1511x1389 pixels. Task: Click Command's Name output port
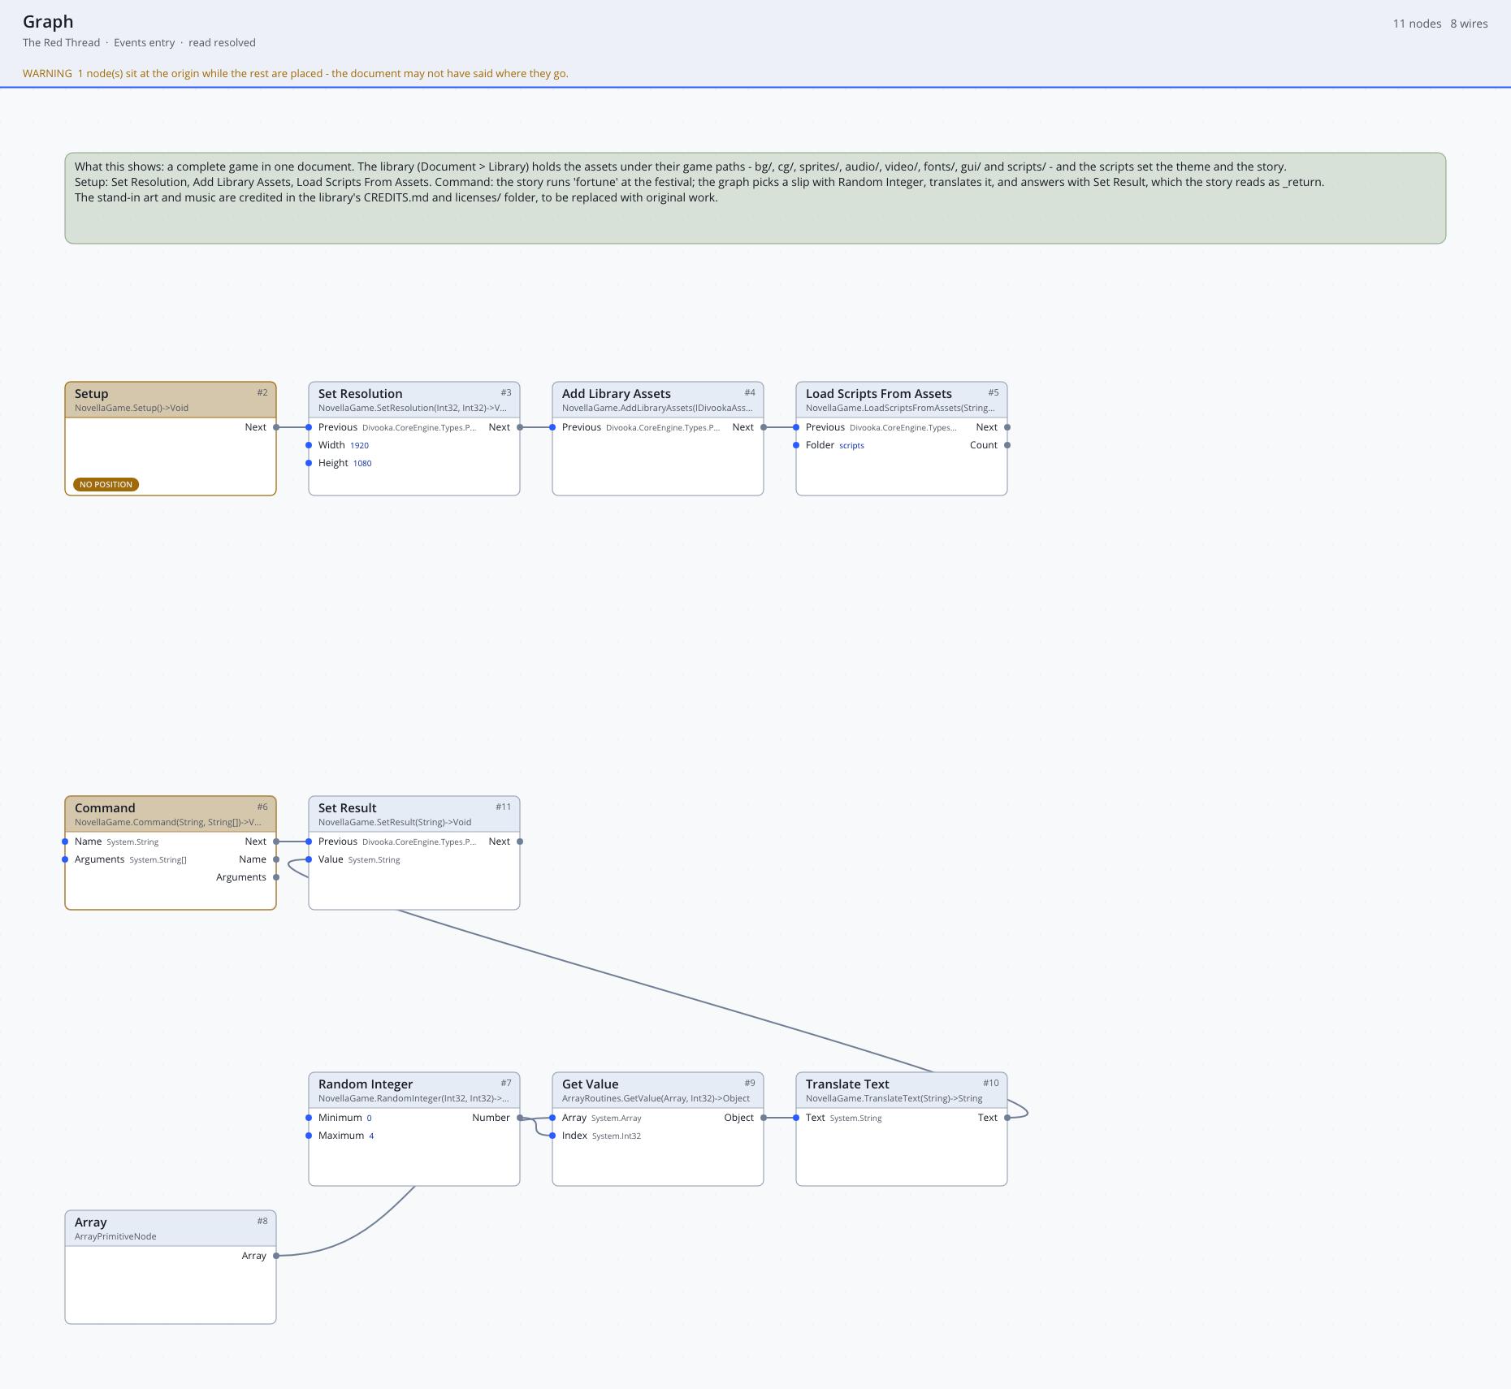coord(276,859)
